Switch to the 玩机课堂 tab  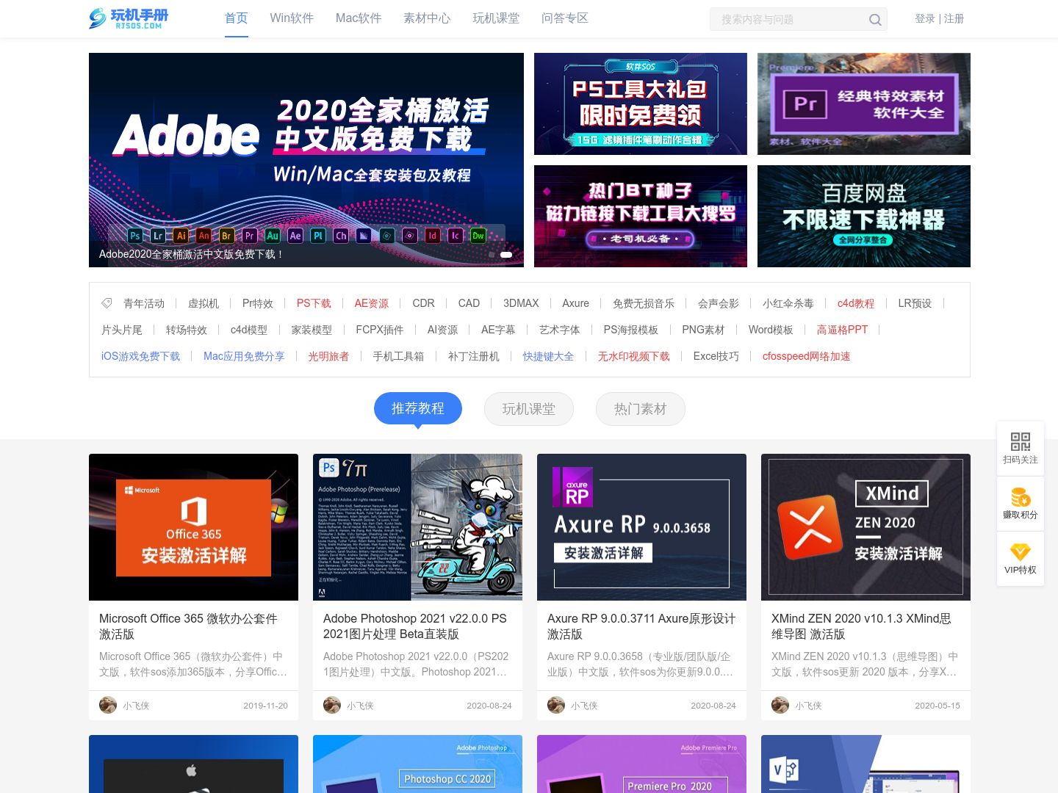pos(528,409)
